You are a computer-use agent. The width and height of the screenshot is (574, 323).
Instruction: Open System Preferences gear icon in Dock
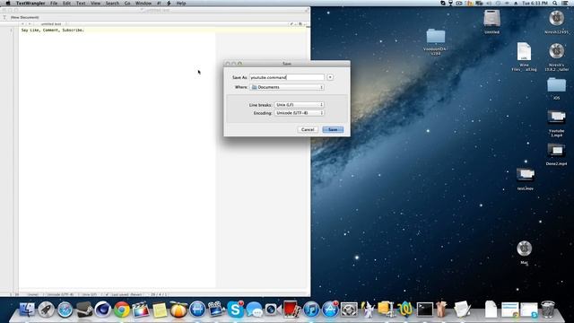(349, 310)
